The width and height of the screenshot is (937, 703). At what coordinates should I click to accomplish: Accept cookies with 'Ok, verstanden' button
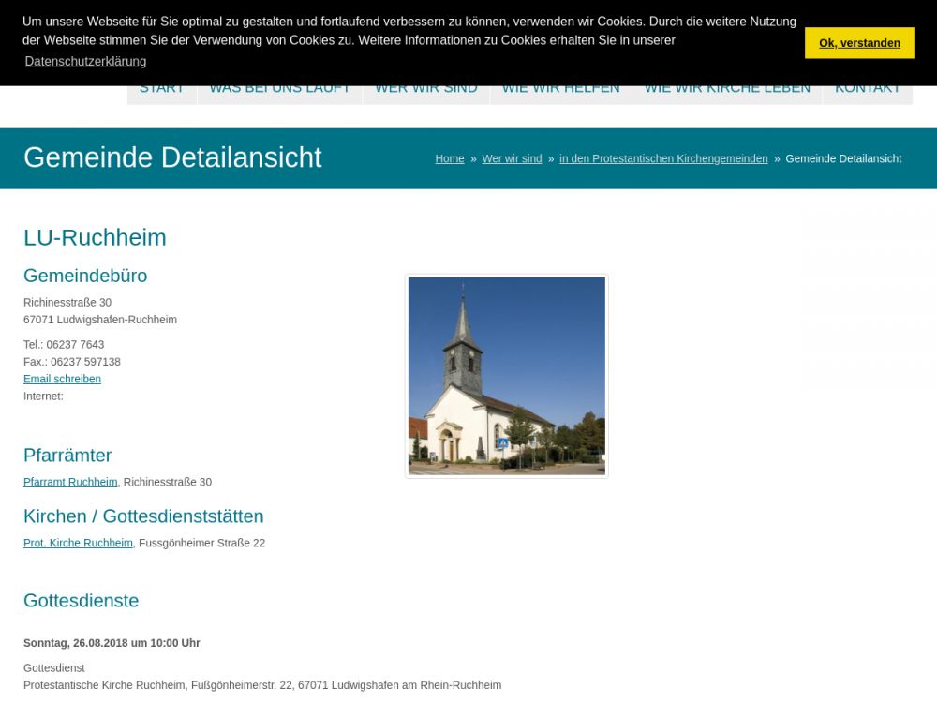click(858, 43)
